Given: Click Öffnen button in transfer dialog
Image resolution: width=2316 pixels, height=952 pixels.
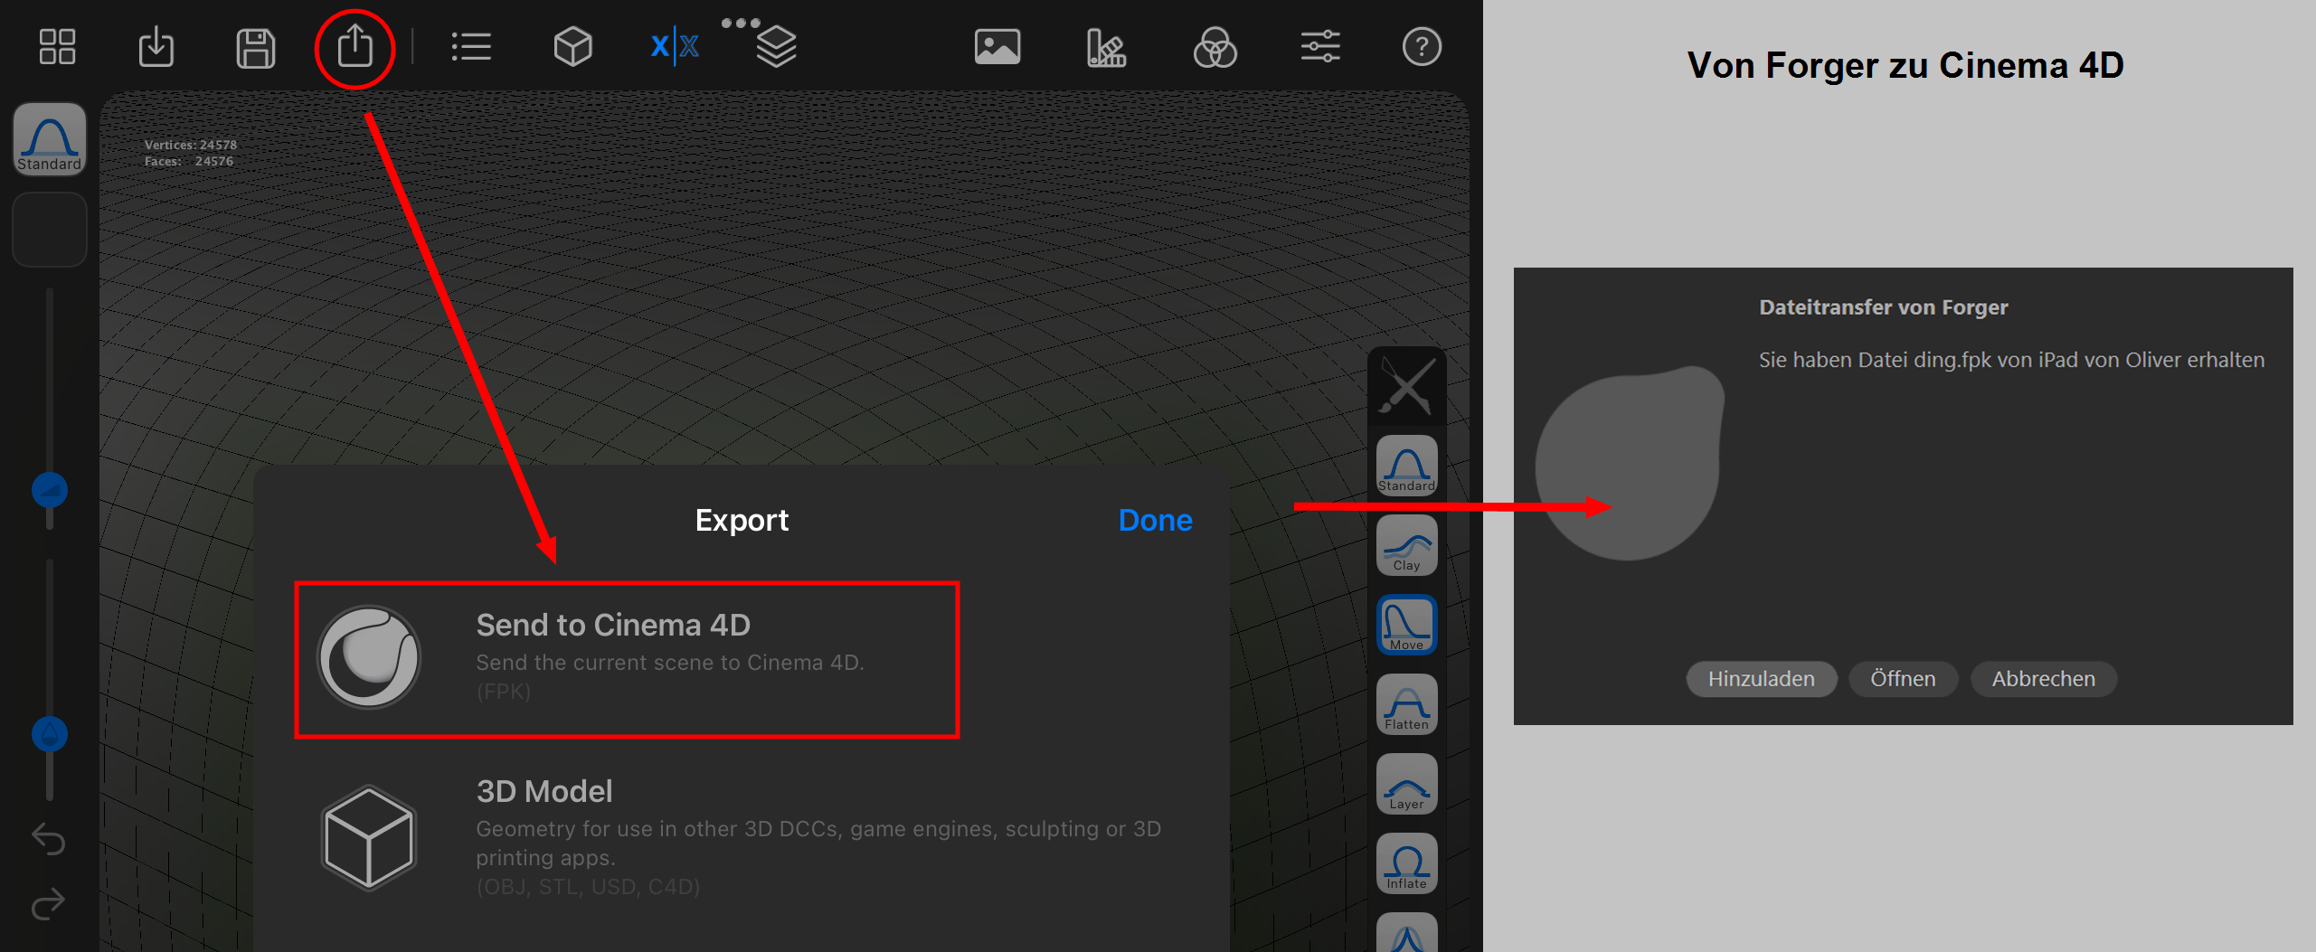Looking at the screenshot, I should coord(1903,679).
